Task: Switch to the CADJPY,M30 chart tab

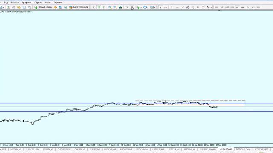Action: [x=64, y=149]
